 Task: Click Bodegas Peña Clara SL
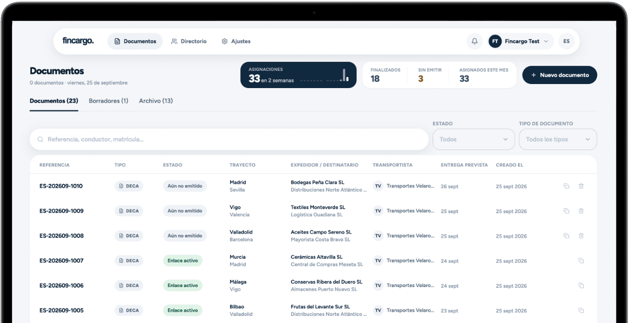pyautogui.click(x=317, y=182)
